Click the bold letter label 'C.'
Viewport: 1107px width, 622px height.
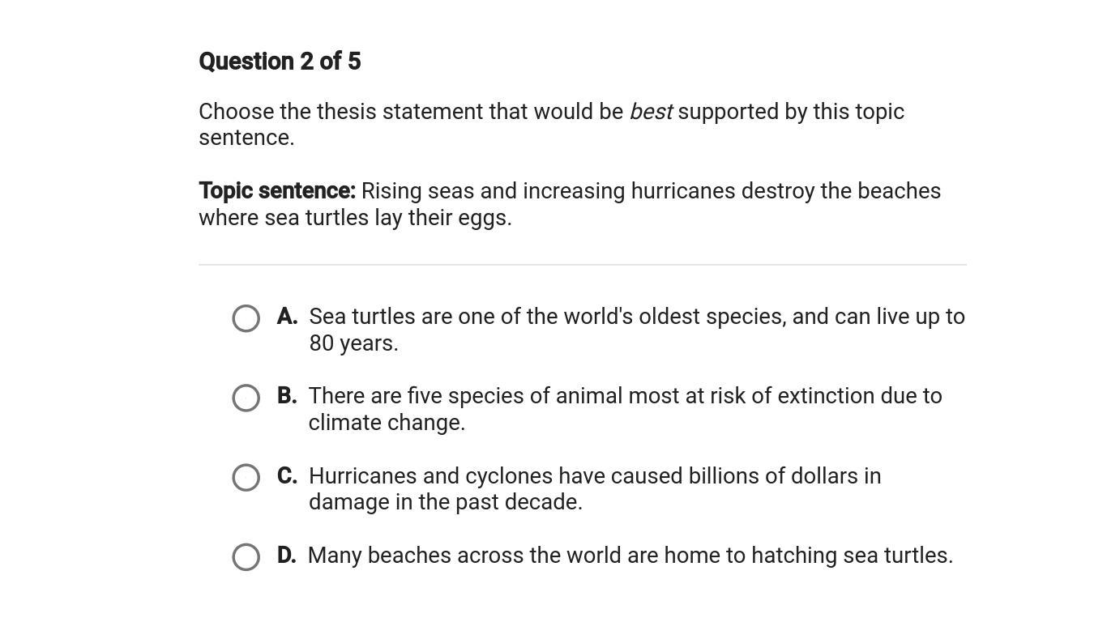[x=288, y=475]
